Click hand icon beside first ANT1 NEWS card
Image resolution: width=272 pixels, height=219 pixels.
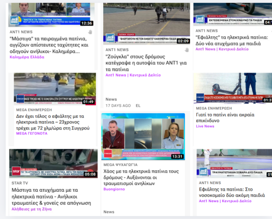click(90, 32)
